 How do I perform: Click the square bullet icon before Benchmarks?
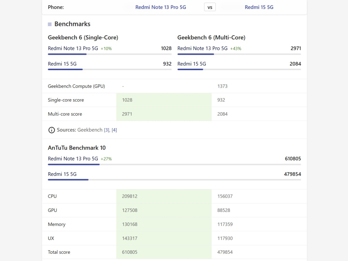pos(50,24)
